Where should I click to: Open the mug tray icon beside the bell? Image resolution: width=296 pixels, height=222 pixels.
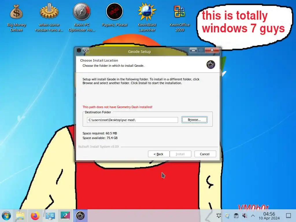pyautogui.click(x=227, y=216)
